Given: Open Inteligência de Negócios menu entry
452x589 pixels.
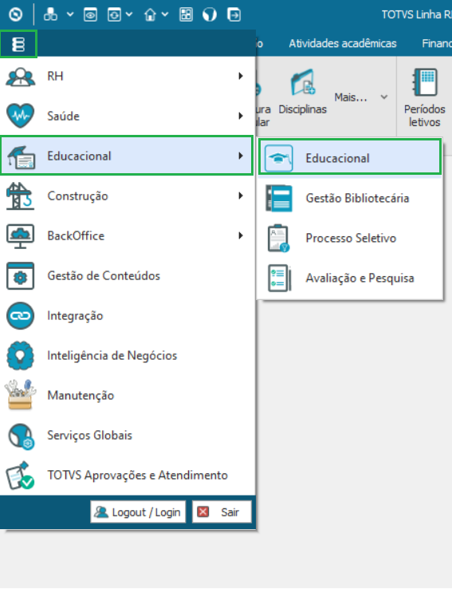Looking at the screenshot, I should (128, 356).
